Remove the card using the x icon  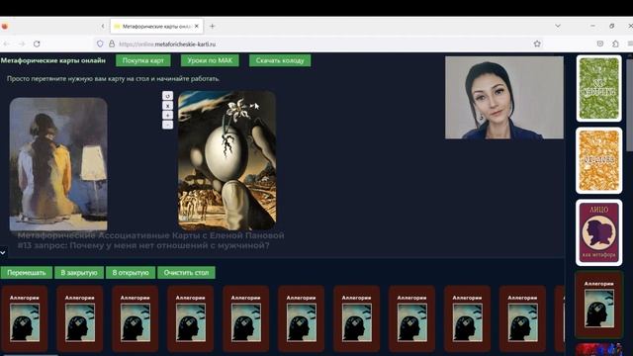(167, 106)
